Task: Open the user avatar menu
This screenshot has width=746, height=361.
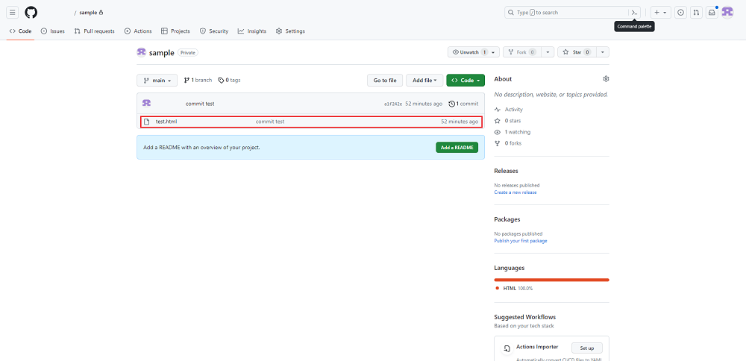Action: click(x=727, y=13)
